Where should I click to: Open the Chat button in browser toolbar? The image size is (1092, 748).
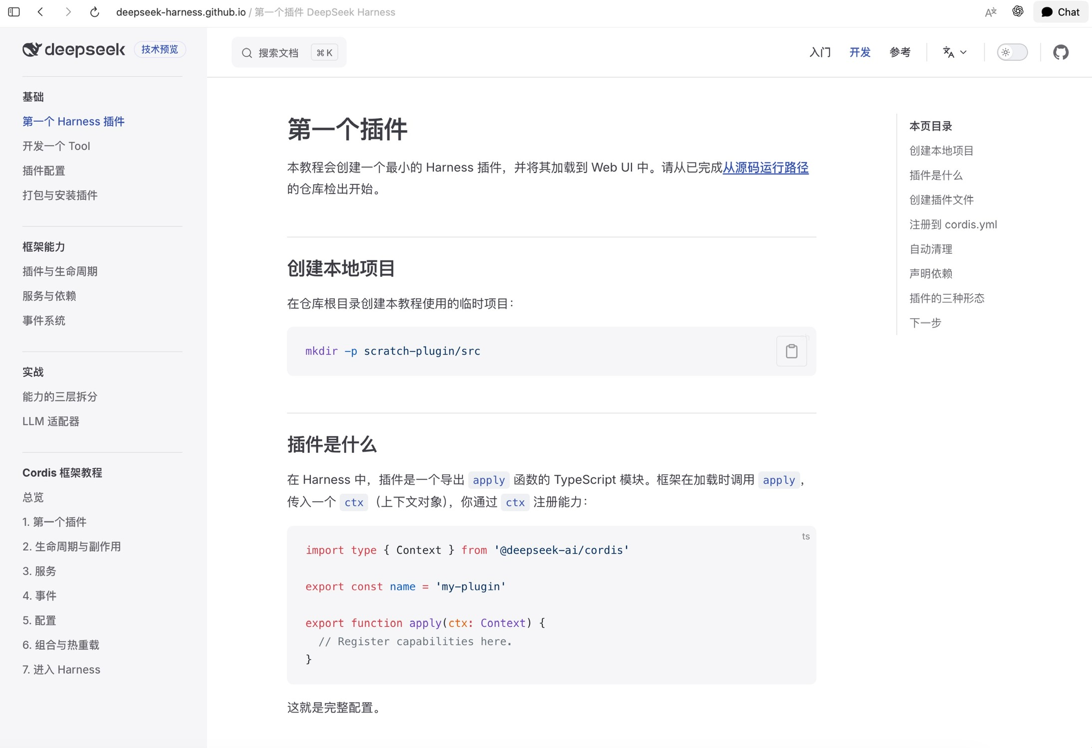1061,12
